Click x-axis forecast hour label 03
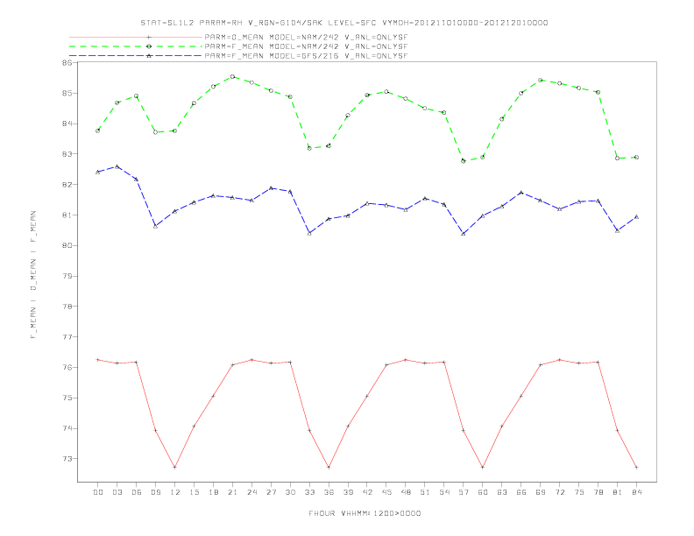The width and height of the screenshot is (694, 536). 117,492
